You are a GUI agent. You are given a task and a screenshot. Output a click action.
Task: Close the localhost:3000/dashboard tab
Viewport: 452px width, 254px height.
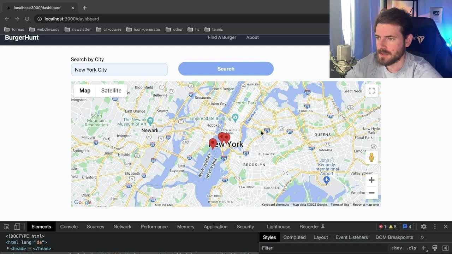pyautogui.click(x=73, y=8)
